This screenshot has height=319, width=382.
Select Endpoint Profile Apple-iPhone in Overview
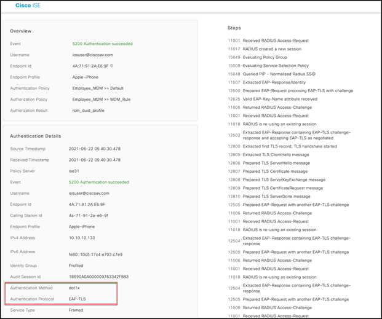click(86, 77)
